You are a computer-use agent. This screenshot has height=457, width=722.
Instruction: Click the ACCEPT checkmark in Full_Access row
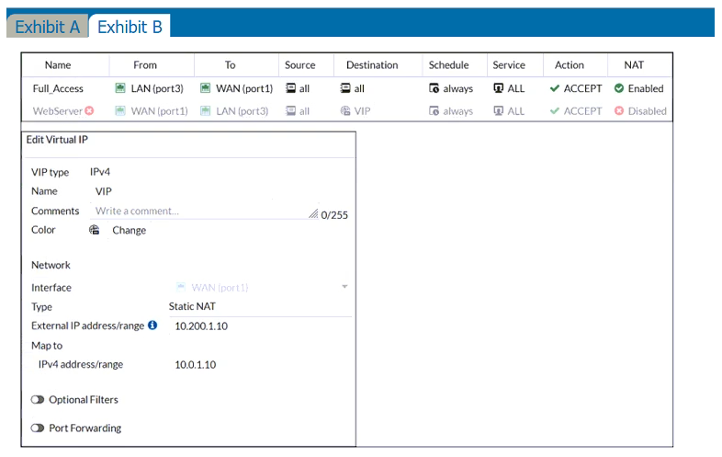(555, 88)
